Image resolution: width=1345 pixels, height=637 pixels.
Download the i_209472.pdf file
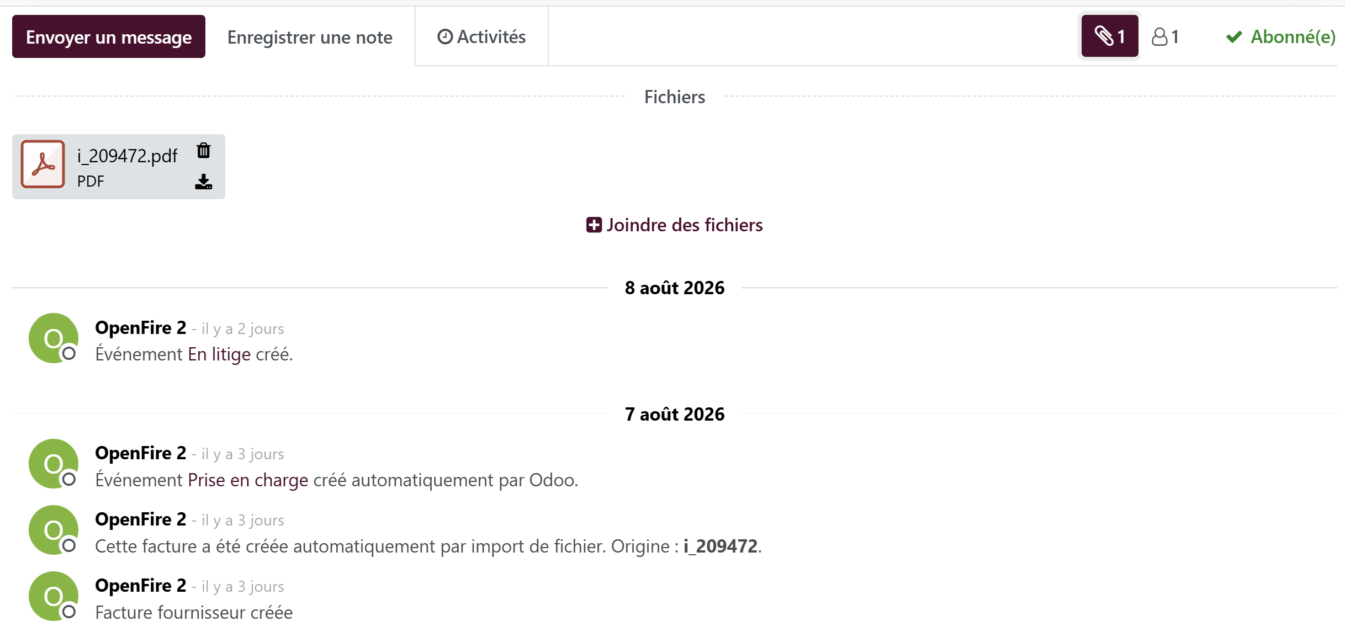click(204, 182)
